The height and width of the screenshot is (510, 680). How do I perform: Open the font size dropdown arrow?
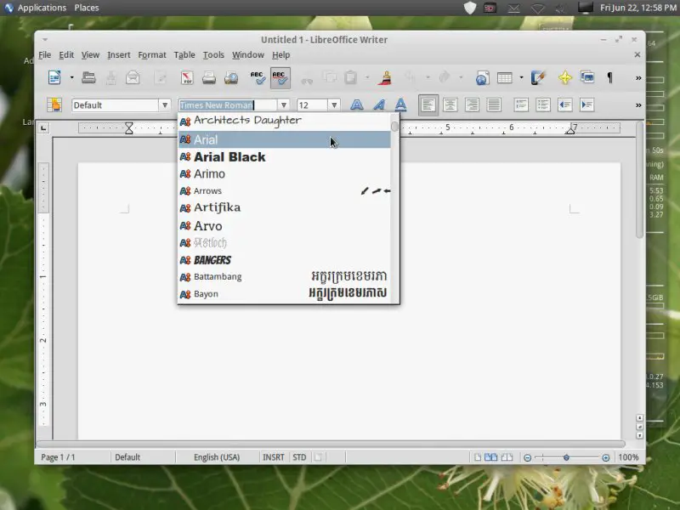pos(334,105)
